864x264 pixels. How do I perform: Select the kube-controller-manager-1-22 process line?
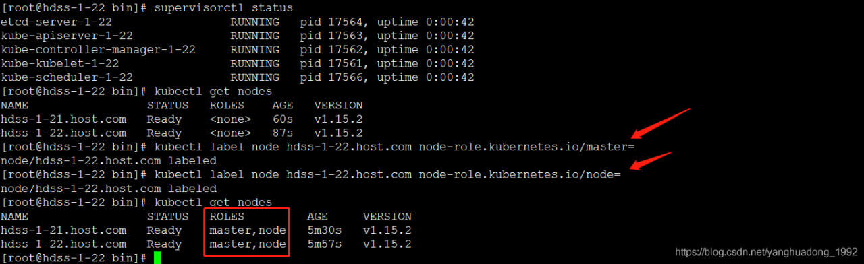238,50
